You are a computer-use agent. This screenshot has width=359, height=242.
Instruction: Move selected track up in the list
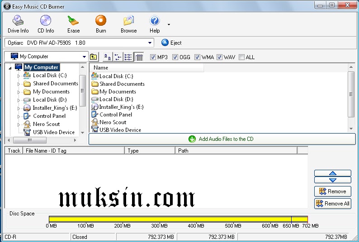(332, 173)
